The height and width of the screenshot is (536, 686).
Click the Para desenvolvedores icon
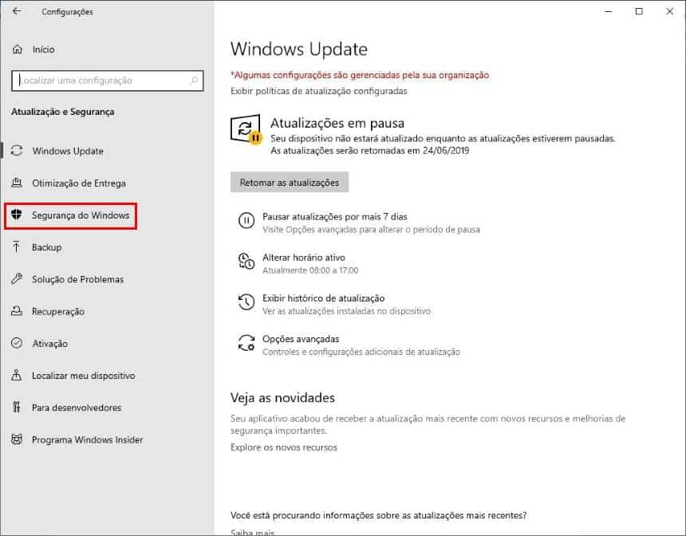pos(17,408)
